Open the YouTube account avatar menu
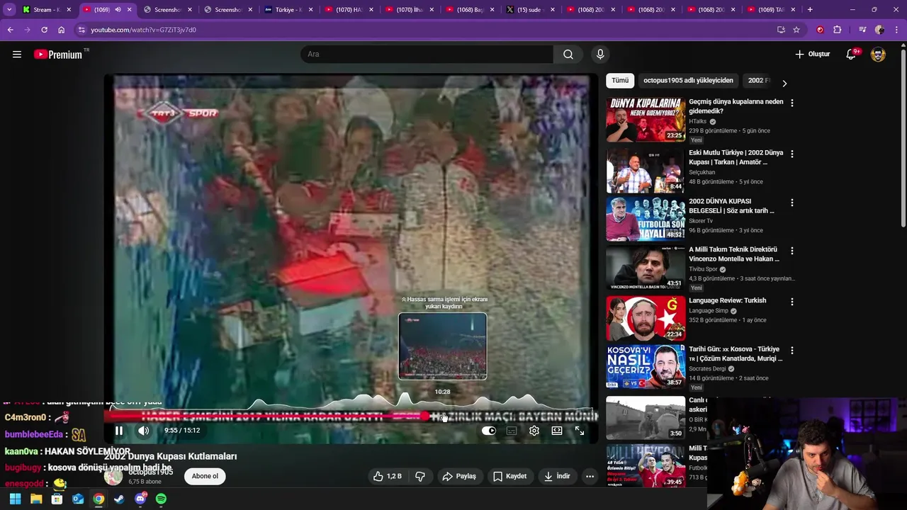 coord(878,55)
